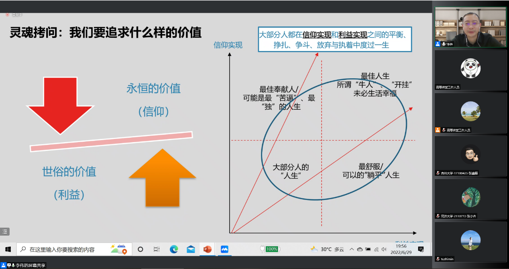509x269 pixels.
Task: Click the muted mic icon beside tuzhimin
Action: (438, 259)
